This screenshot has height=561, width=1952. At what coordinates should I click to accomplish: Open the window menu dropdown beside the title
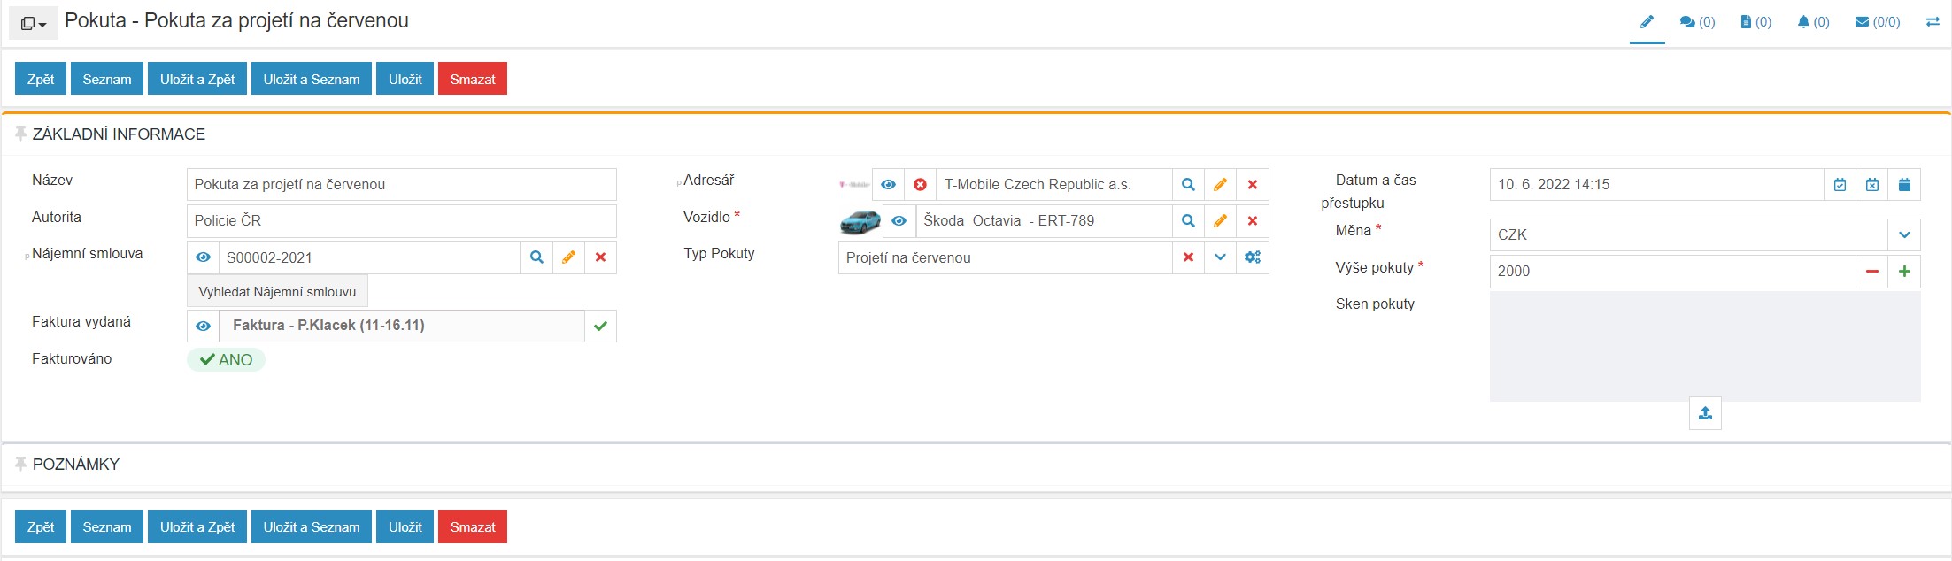coord(34,24)
